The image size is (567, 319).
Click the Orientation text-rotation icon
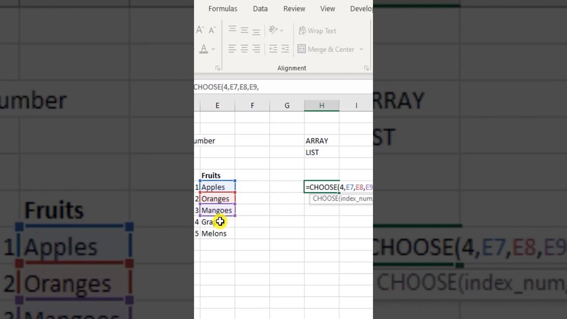pyautogui.click(x=273, y=31)
